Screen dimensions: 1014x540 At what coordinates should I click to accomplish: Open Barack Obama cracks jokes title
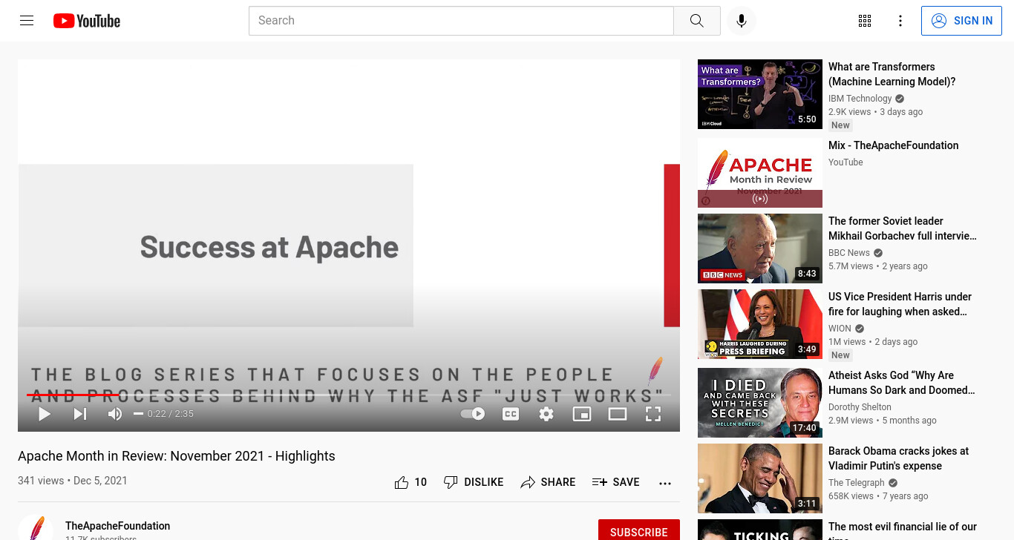tap(898, 458)
